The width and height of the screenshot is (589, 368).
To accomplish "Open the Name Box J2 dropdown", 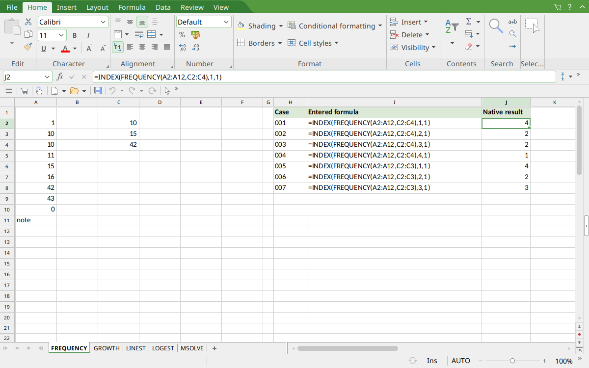I will pyautogui.click(x=47, y=77).
